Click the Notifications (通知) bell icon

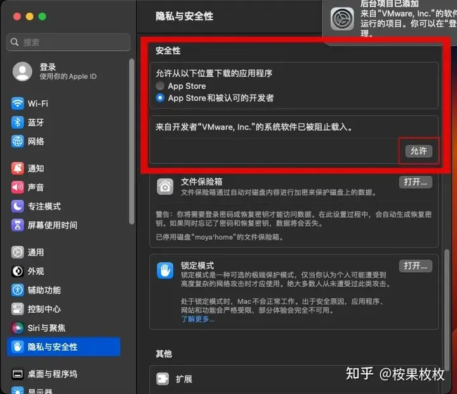point(18,168)
